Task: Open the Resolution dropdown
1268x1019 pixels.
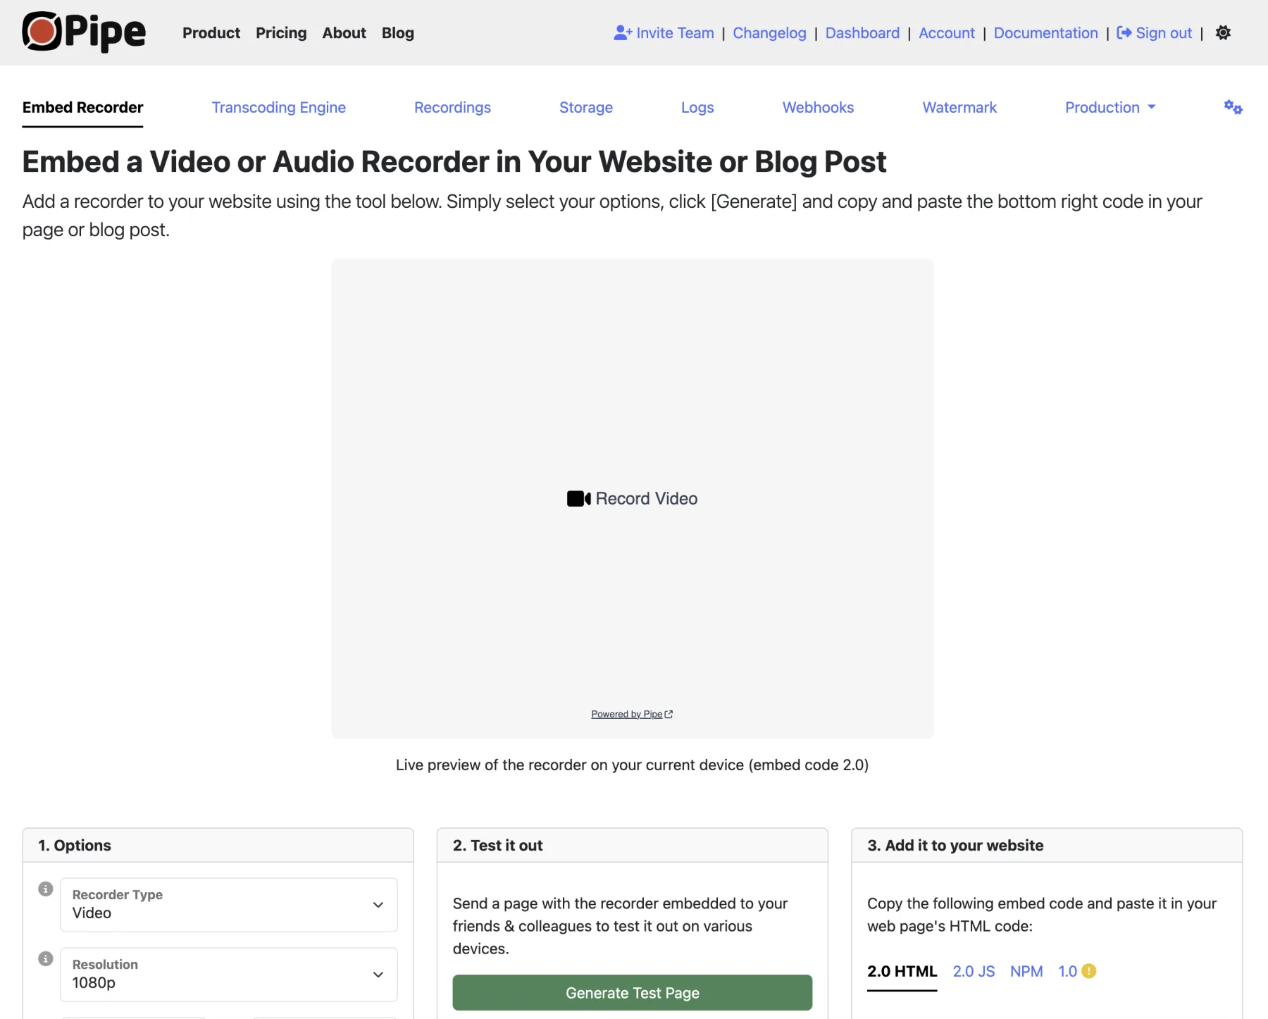Action: pos(229,975)
